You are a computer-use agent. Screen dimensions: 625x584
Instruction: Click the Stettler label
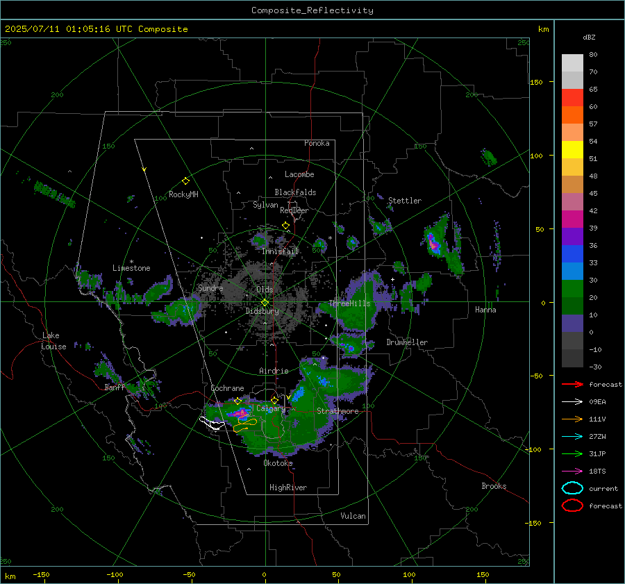pos(405,201)
